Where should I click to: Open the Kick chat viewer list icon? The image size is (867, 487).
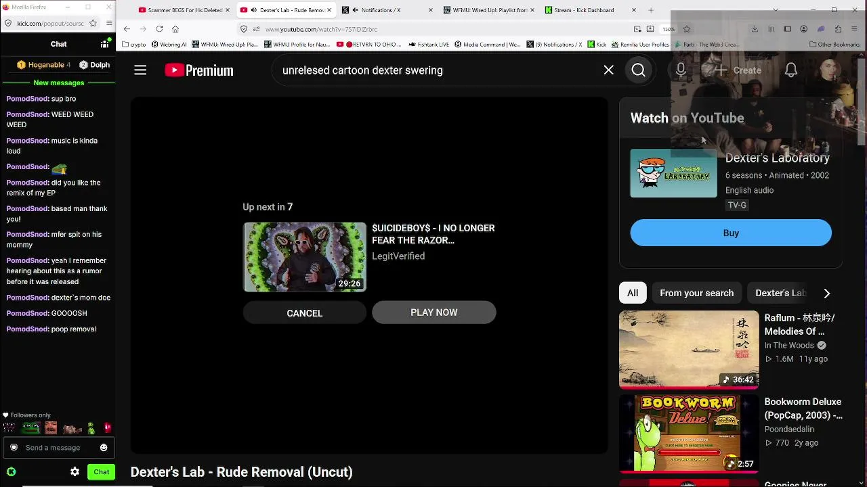(x=105, y=44)
